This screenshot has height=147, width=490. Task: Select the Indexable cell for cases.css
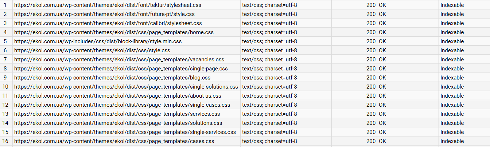[x=464, y=141]
